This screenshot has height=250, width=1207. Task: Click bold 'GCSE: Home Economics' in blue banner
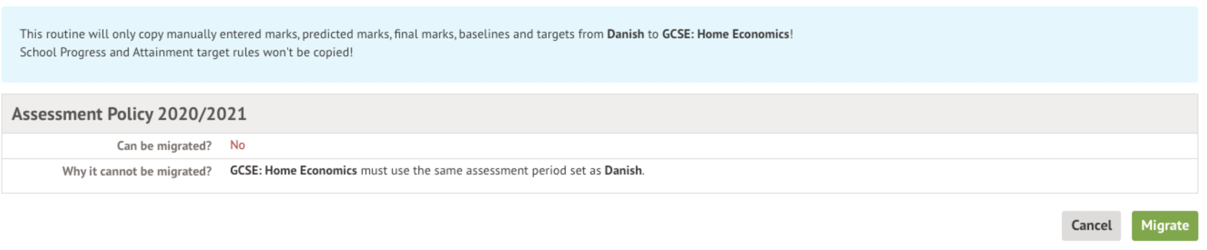tap(725, 34)
